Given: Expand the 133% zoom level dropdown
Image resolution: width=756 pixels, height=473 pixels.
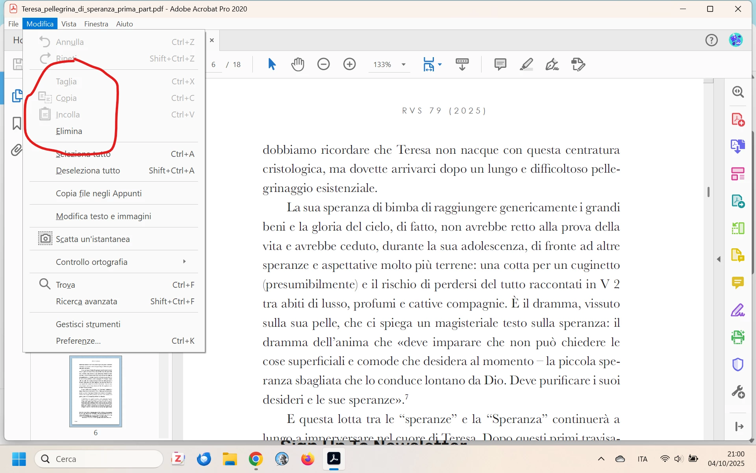Looking at the screenshot, I should tap(404, 65).
